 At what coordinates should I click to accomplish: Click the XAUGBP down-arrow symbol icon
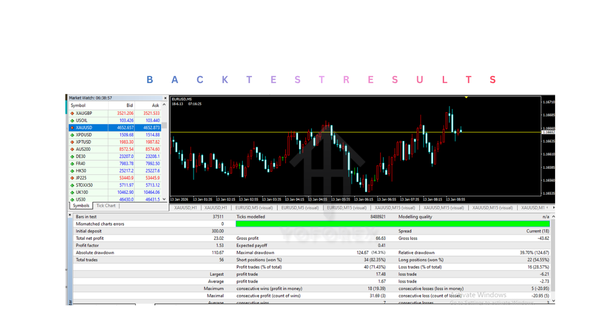(72, 113)
